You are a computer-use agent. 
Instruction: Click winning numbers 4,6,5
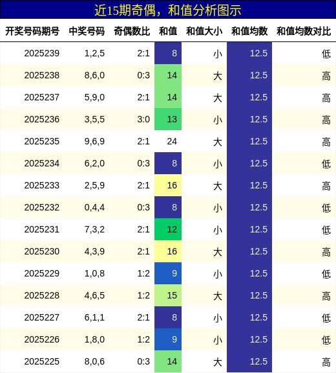pyautogui.click(x=94, y=295)
